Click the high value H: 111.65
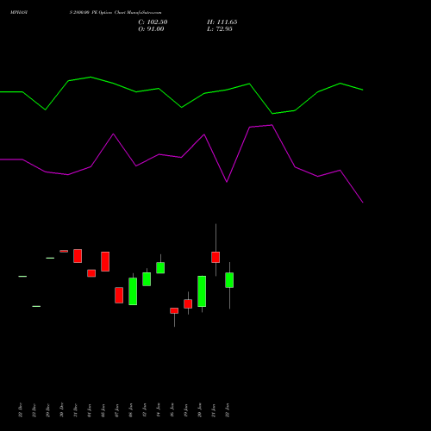Screen dimensions: 431x431 (x=222, y=22)
